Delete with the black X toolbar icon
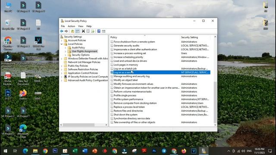The image size is (276, 155). tap(83, 31)
